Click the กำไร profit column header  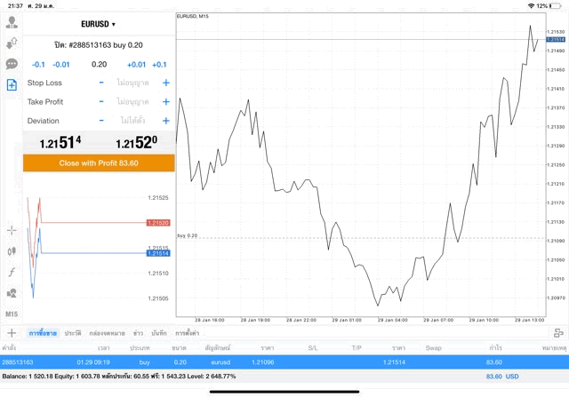[495, 347]
